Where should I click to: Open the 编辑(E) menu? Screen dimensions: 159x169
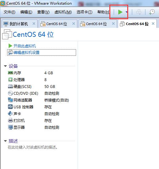26,12
